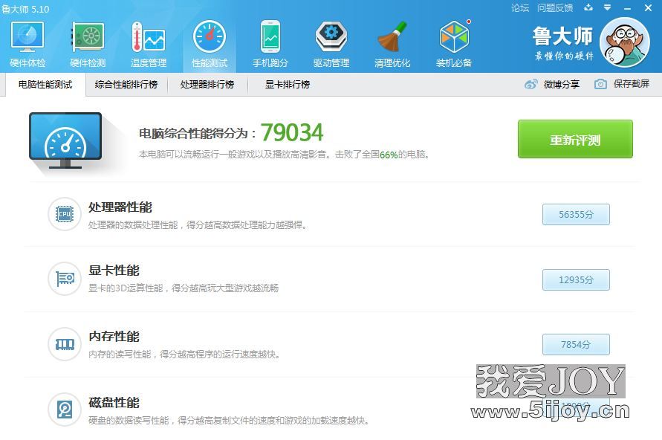This screenshot has width=662, height=440.
Task: Open the title bar dropdown menu arrow
Action: click(x=607, y=7)
